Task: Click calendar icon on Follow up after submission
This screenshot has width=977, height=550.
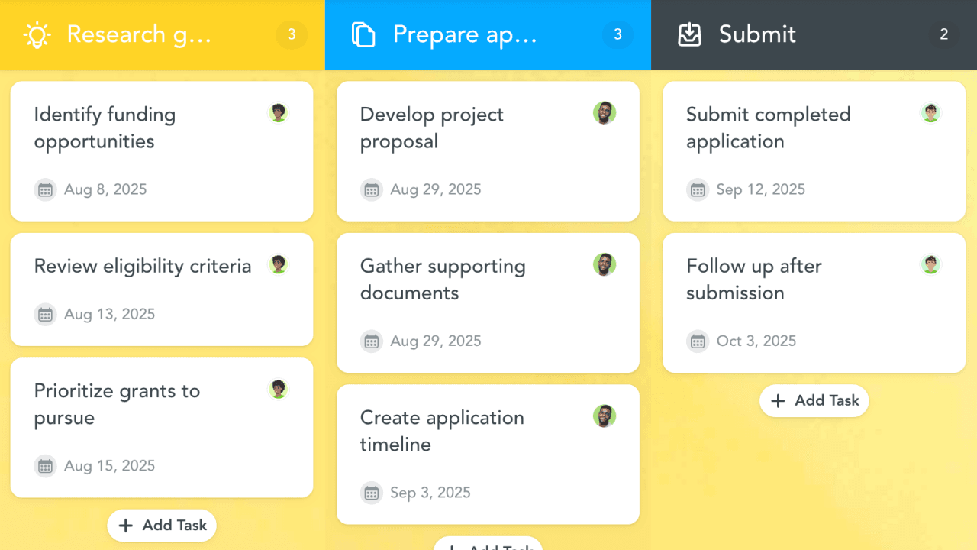Action: coord(698,341)
